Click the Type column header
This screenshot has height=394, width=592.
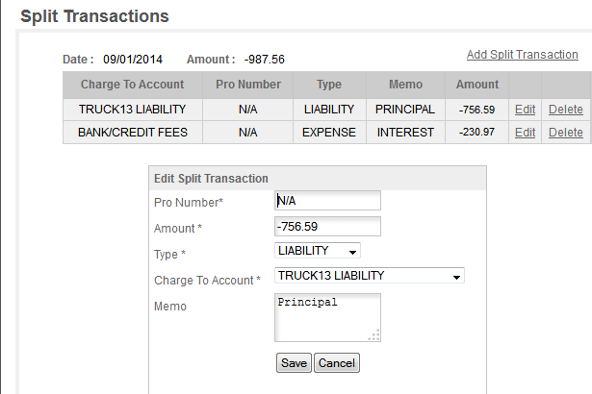click(329, 85)
